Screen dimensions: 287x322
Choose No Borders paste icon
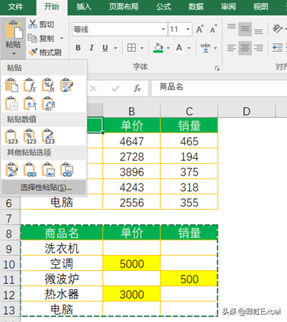11,103
